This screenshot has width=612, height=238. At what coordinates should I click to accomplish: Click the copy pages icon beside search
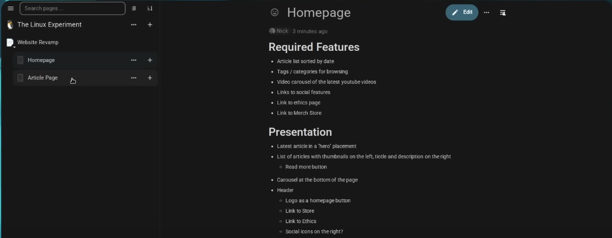[x=134, y=8]
